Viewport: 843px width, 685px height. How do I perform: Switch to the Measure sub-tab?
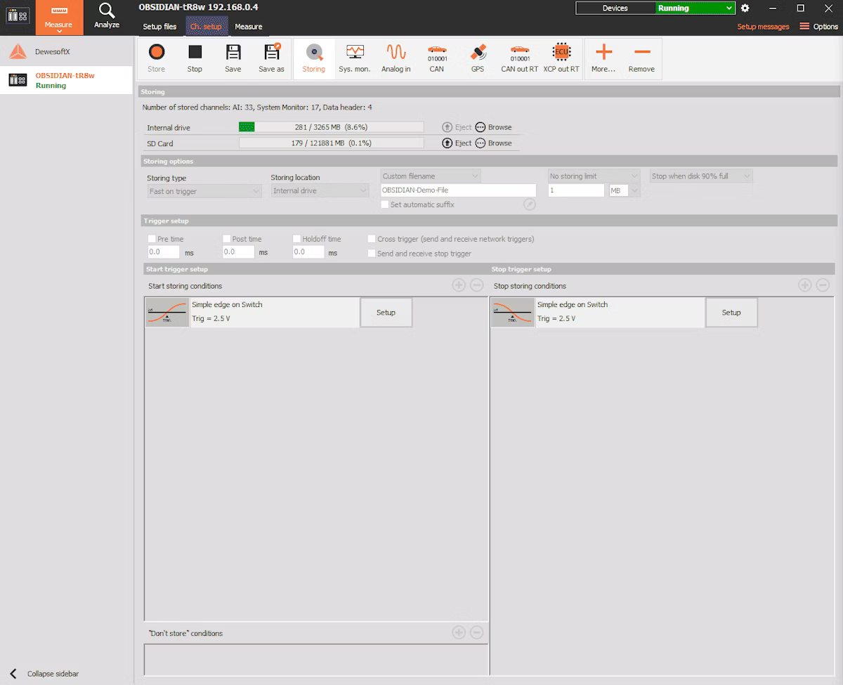[249, 27]
